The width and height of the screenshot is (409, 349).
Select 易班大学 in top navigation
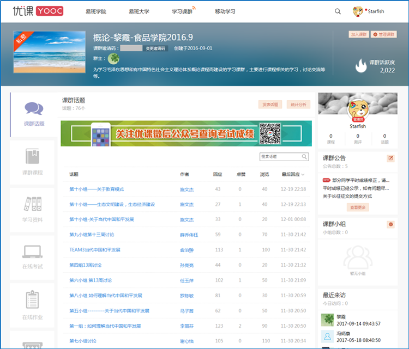tap(139, 11)
